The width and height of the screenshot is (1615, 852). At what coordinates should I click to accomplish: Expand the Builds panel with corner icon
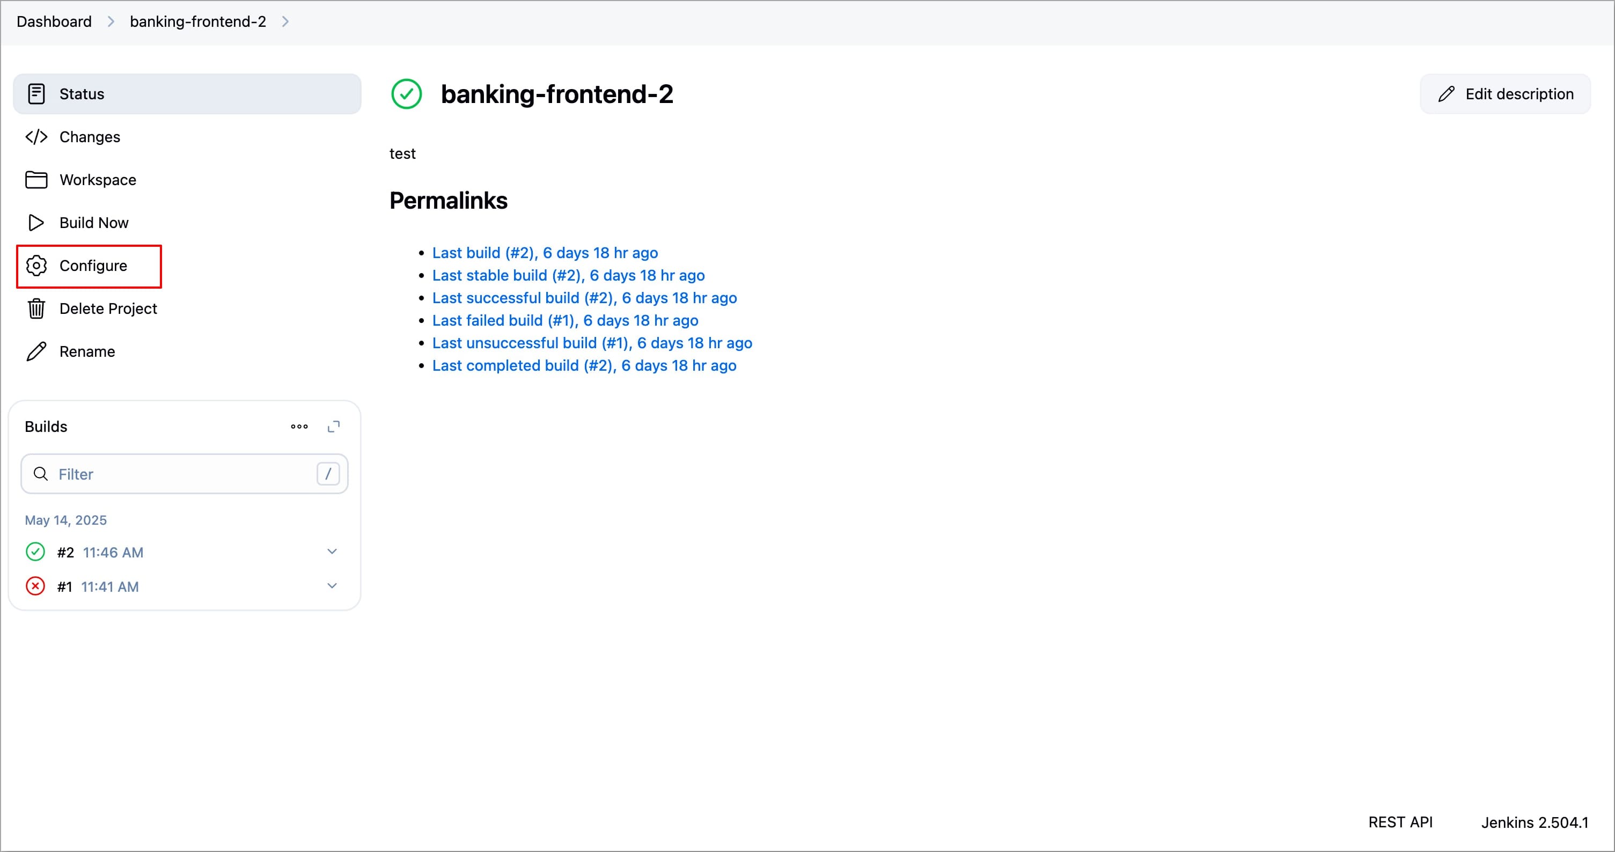click(334, 427)
